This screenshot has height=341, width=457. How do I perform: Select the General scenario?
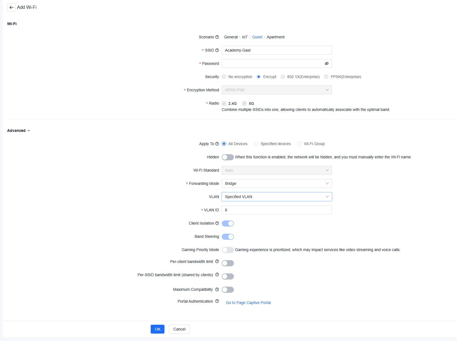tap(231, 37)
